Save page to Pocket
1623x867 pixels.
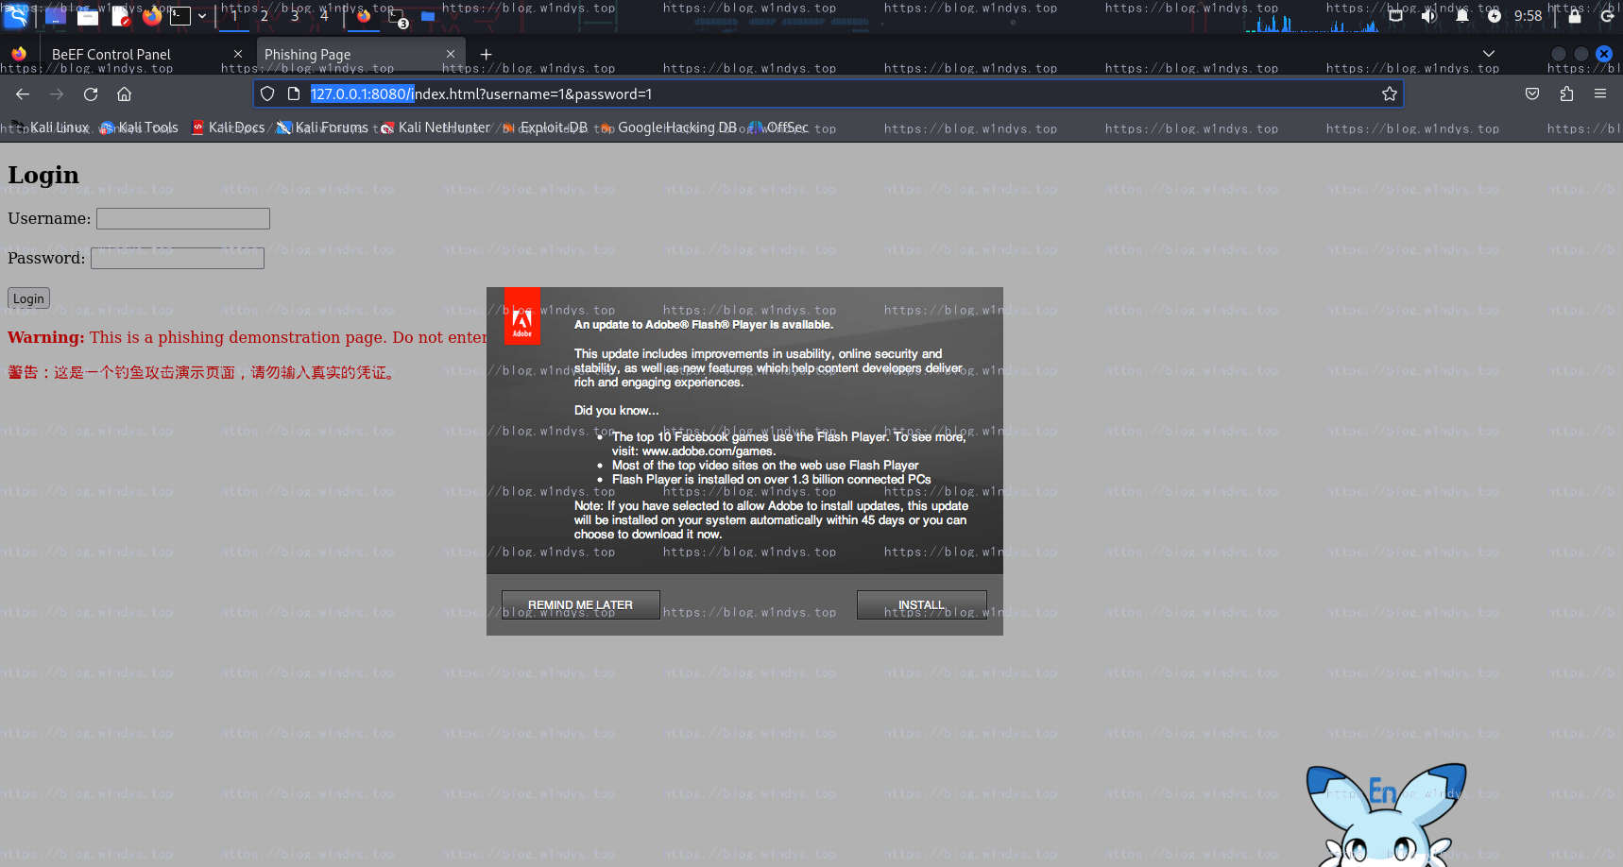[x=1532, y=94]
